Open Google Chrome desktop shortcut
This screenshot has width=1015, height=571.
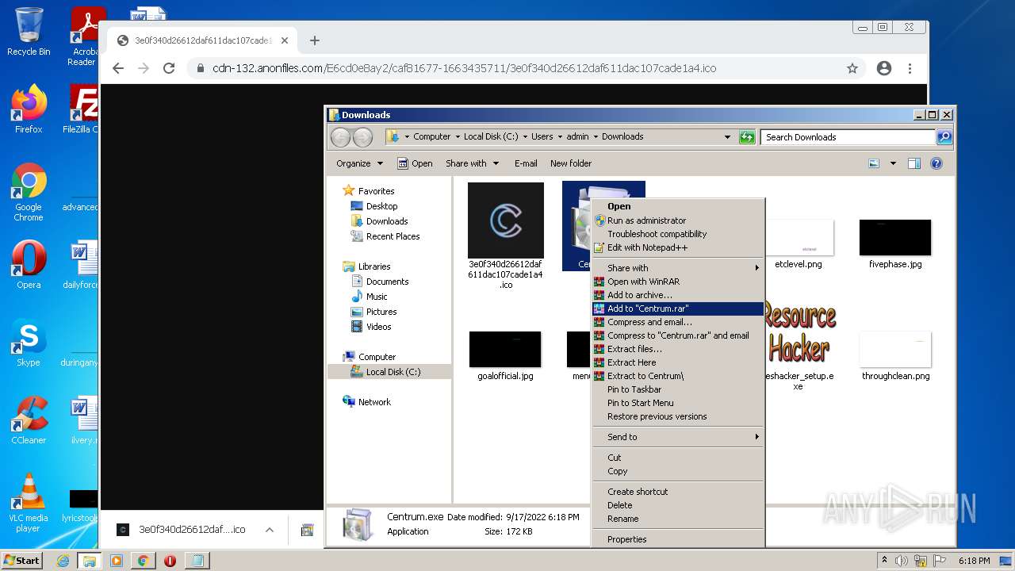point(29,193)
